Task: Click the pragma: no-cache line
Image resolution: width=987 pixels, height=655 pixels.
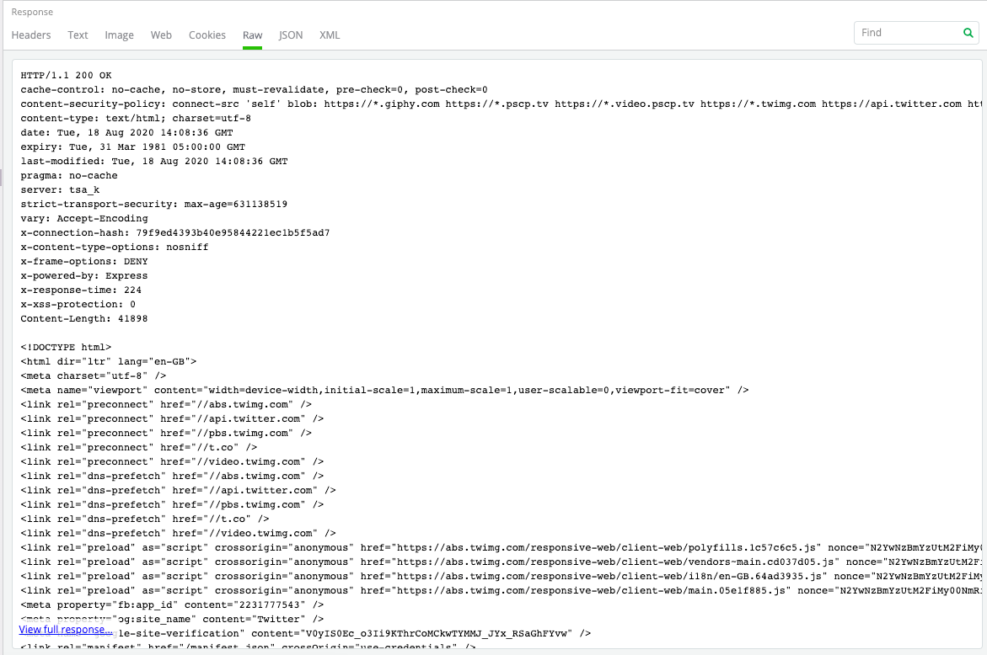Action: coord(68,175)
